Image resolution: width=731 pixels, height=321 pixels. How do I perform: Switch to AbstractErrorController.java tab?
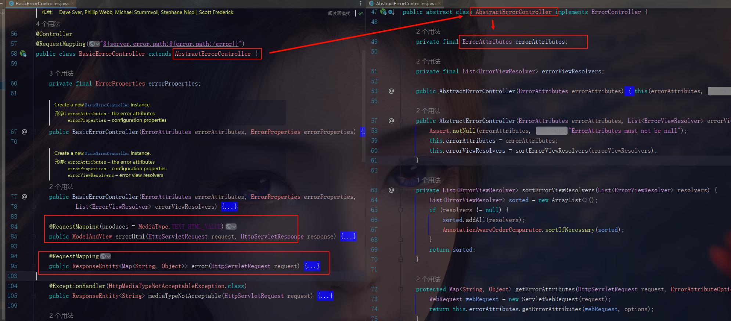[x=406, y=3]
